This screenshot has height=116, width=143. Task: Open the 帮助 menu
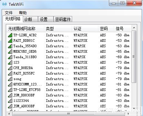pos(23,13)
